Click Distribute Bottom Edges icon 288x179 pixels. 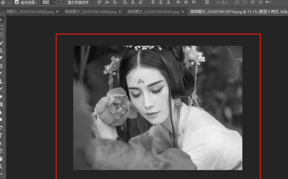point(168,2)
